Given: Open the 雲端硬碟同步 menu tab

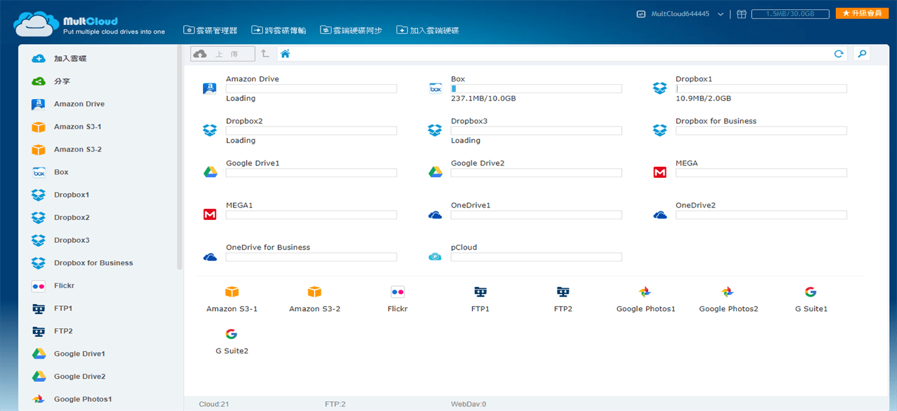Looking at the screenshot, I should click(351, 30).
